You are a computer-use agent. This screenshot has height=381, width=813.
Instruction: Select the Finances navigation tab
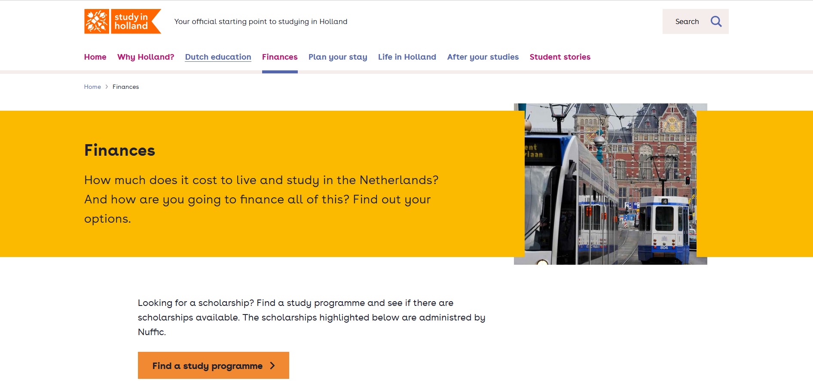tap(280, 57)
